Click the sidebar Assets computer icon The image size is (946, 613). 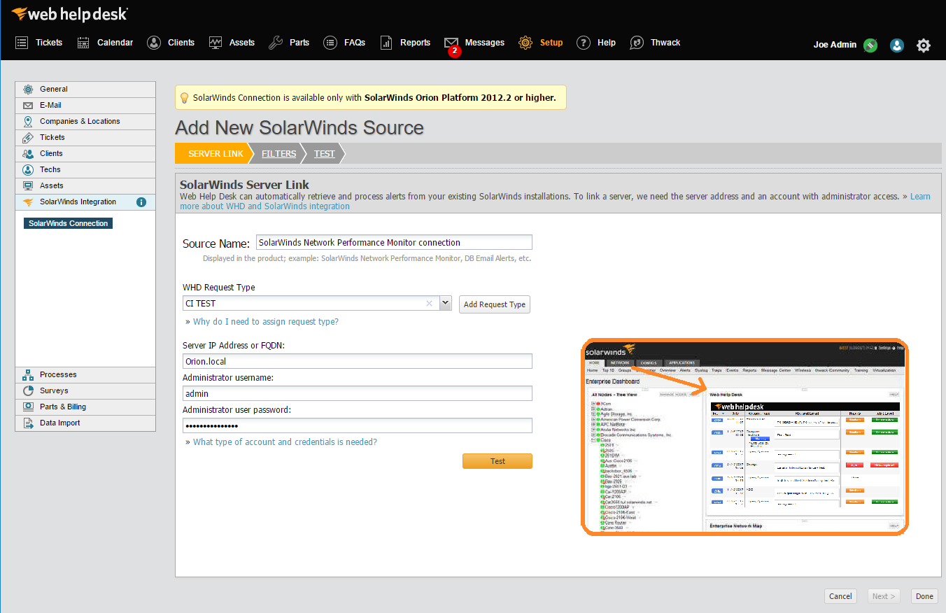click(28, 186)
